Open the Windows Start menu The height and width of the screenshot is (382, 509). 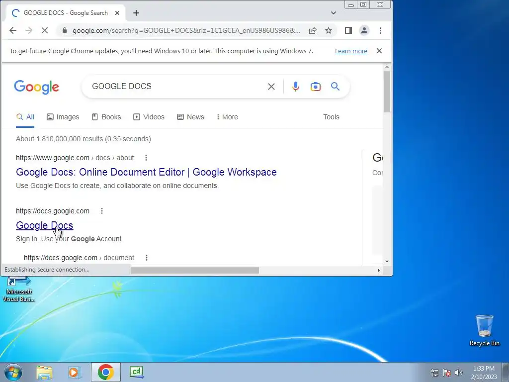(x=13, y=372)
